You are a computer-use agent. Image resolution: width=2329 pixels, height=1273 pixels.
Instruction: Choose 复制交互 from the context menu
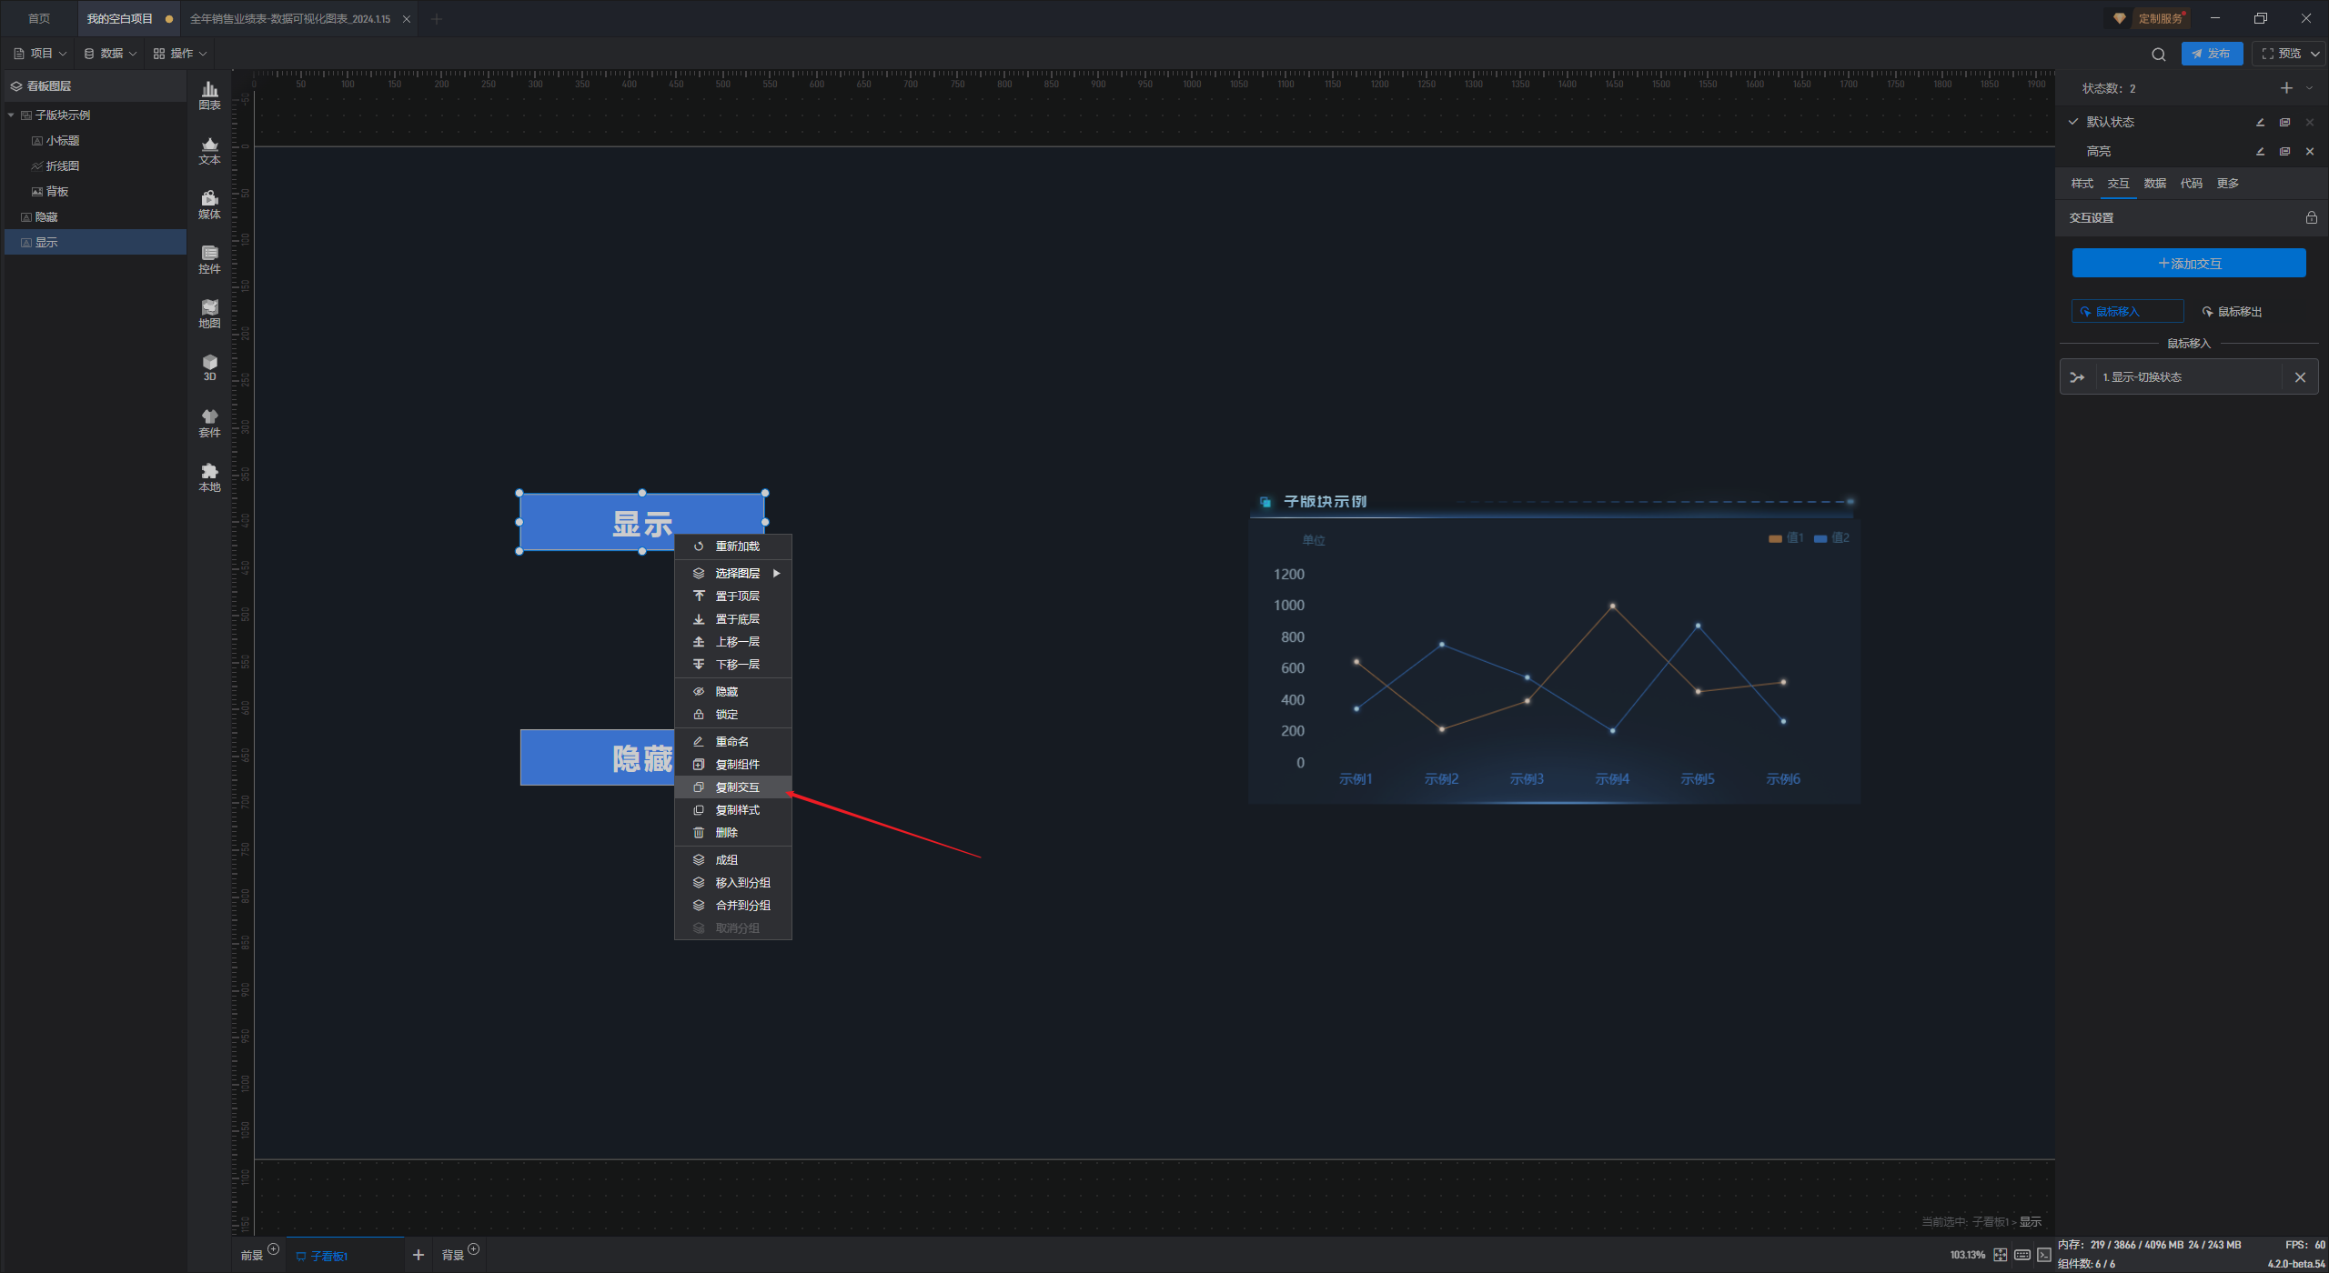pyautogui.click(x=737, y=787)
